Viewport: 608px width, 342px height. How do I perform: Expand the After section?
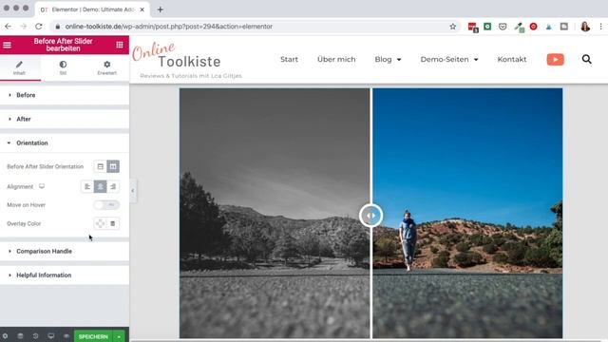65,119
